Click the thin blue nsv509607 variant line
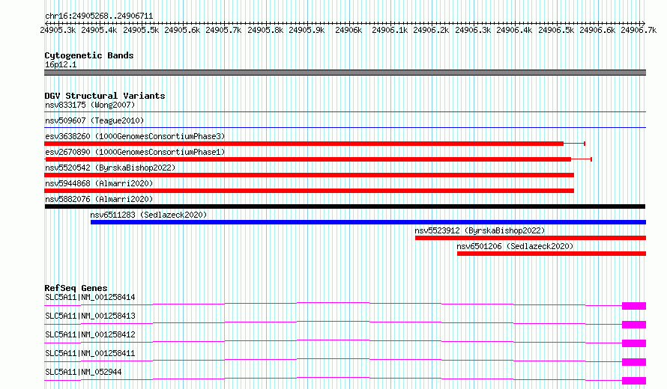Image resolution: width=667 pixels, height=389 pixels. [x=345, y=127]
